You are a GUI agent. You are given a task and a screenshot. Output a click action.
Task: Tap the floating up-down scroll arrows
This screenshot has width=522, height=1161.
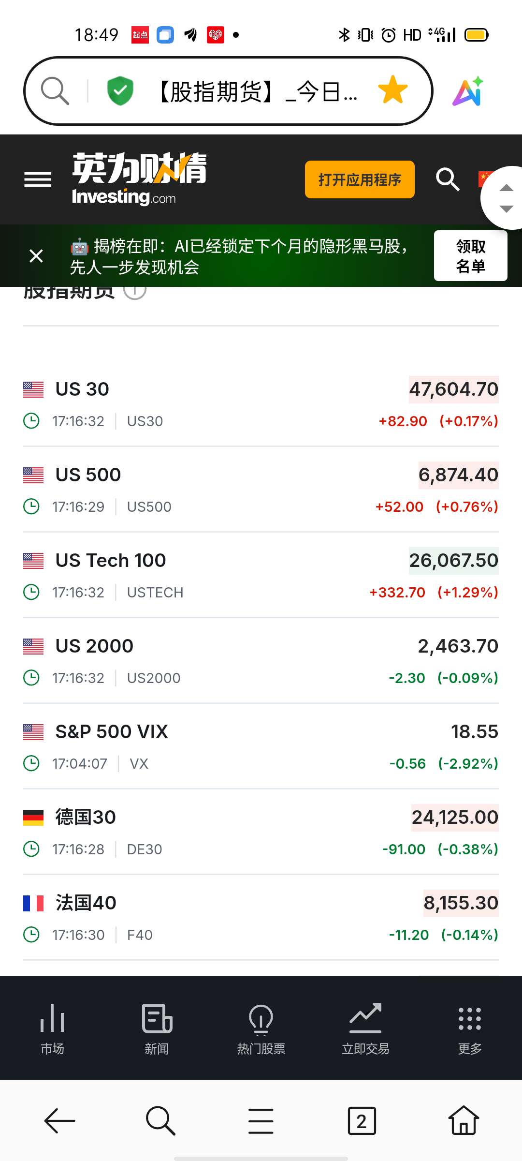click(506, 198)
